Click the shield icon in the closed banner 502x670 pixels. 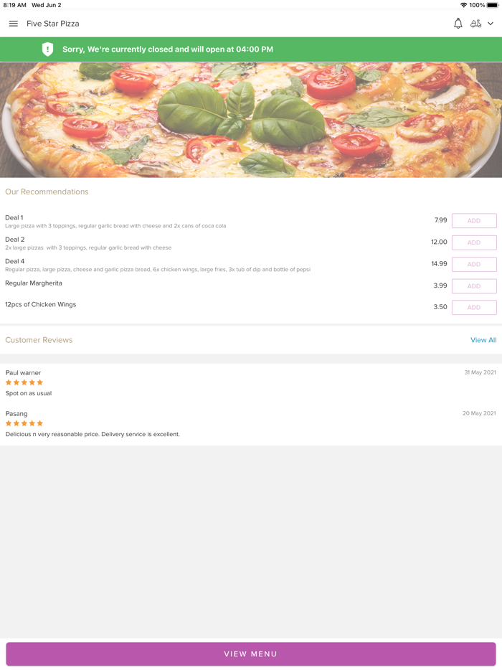[47, 49]
